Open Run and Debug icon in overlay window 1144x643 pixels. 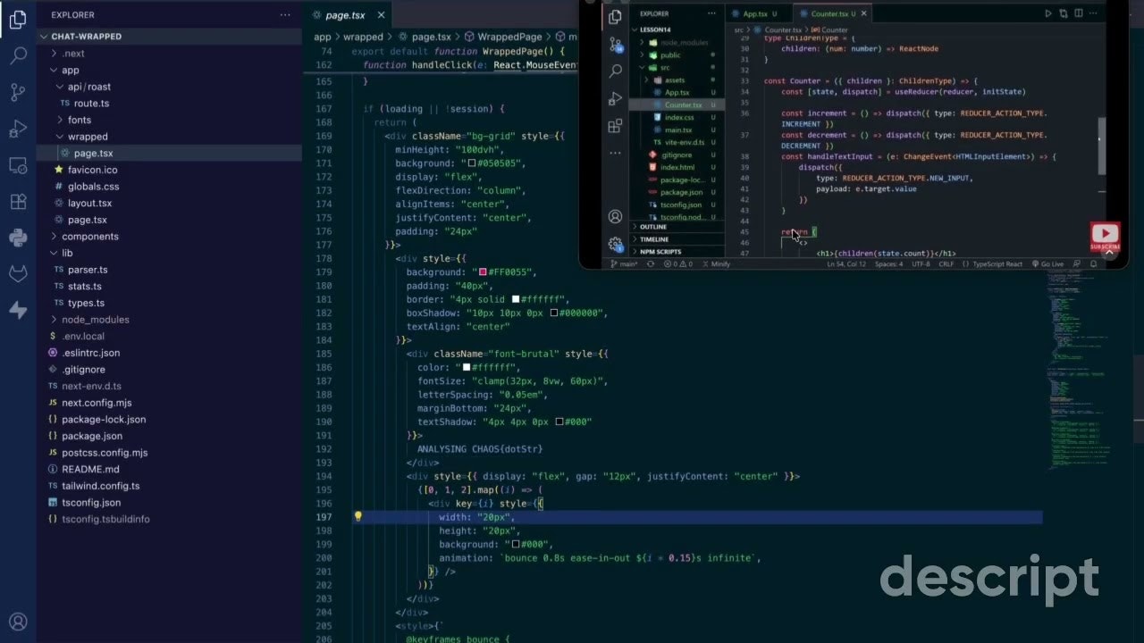(x=615, y=98)
